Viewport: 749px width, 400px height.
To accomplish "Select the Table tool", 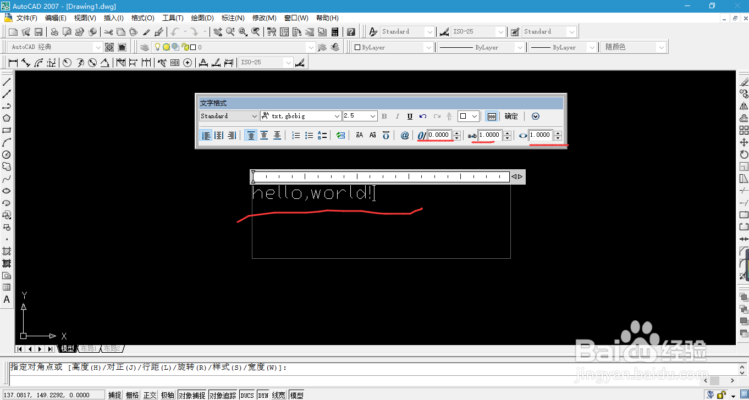I will (x=7, y=287).
